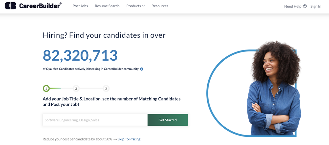Click the Need Help link
The image size is (329, 145).
[x=293, y=6]
